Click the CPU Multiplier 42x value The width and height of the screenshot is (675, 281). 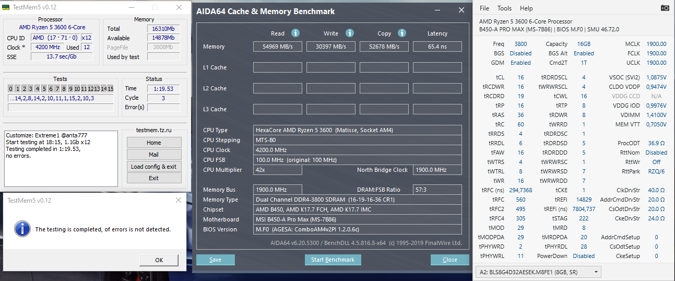tap(278, 170)
